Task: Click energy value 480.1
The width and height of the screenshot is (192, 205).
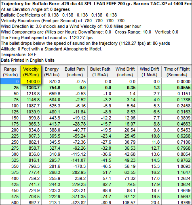Action: pyautogui.click(x=52, y=112)
